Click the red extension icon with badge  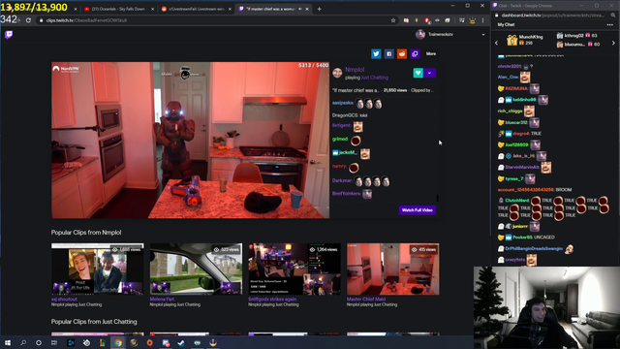[x=427, y=20]
